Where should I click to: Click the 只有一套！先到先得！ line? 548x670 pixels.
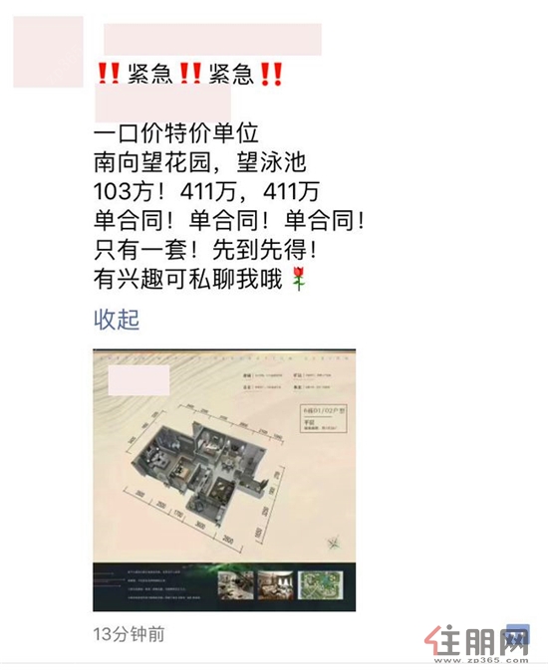(205, 249)
